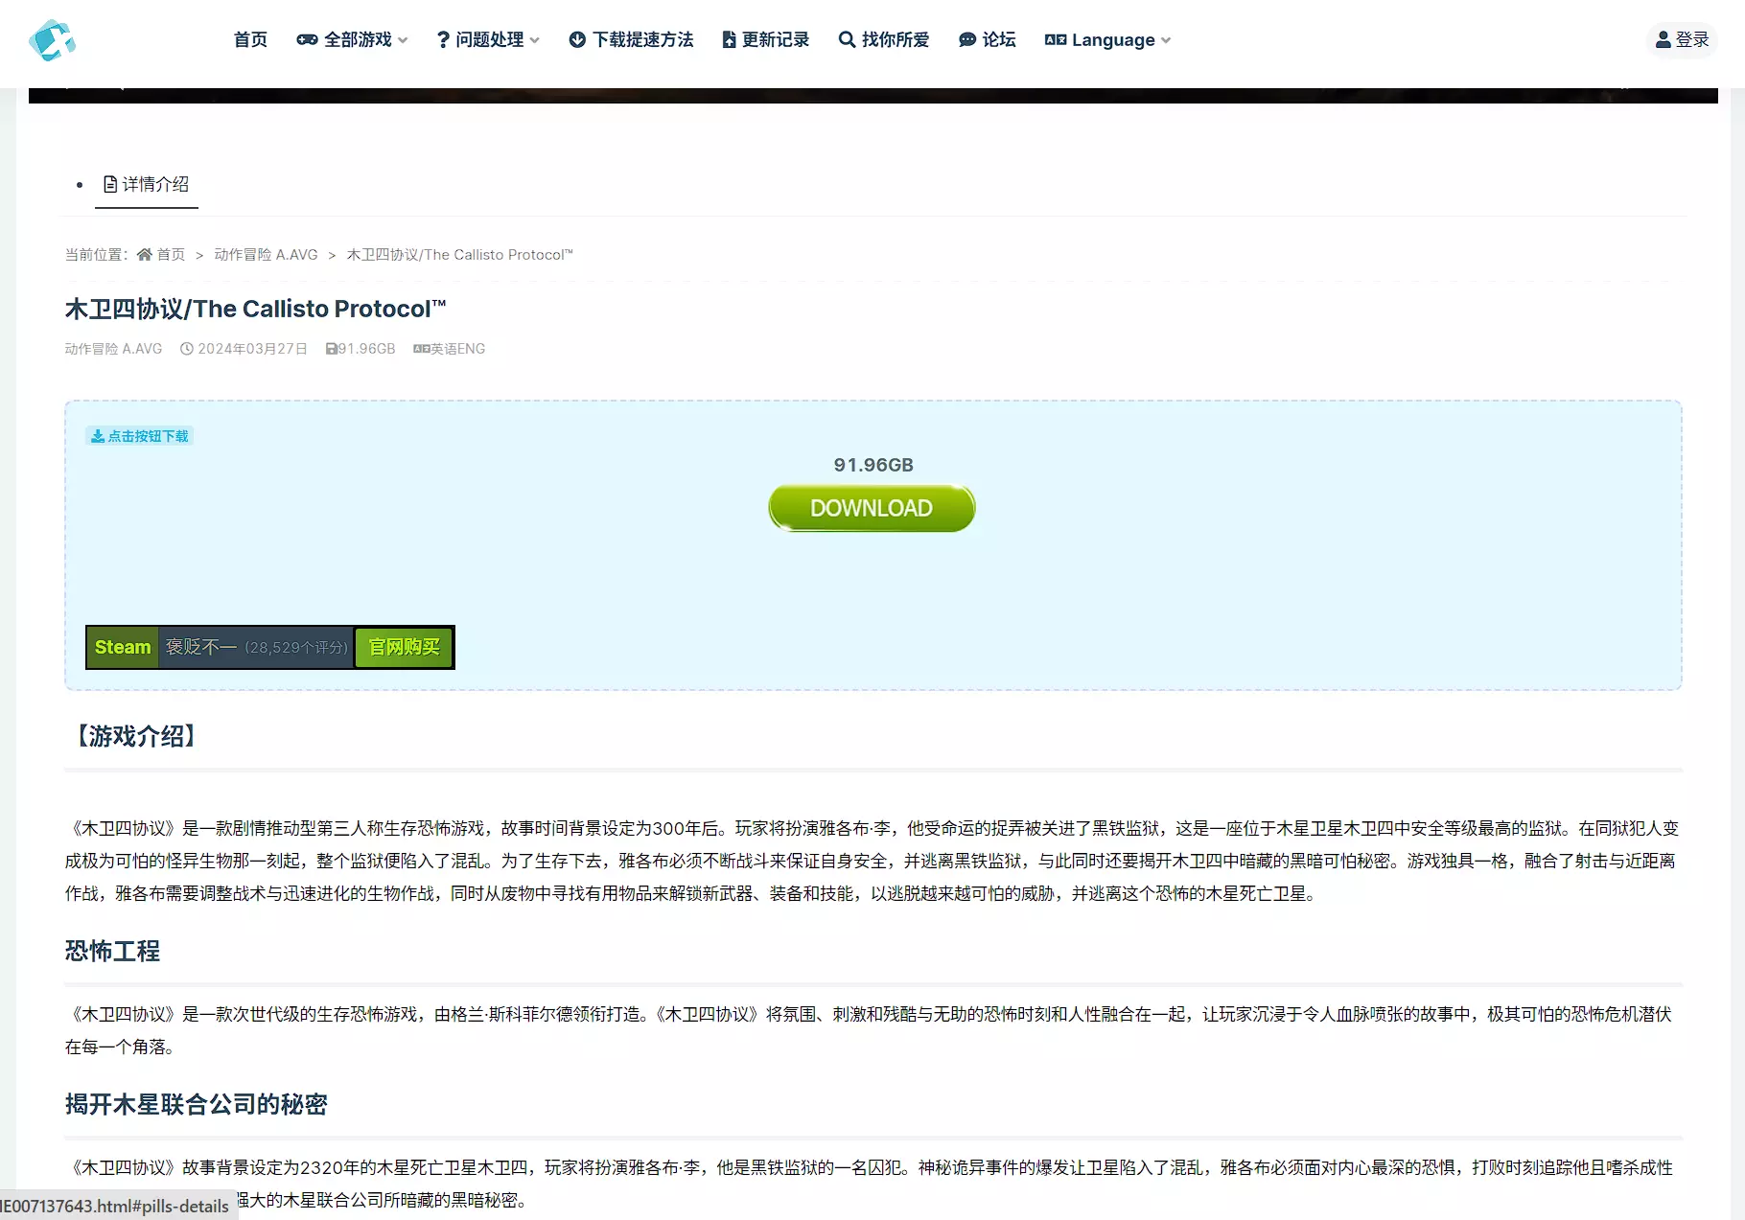This screenshot has width=1745, height=1220.
Task: Expand the 全部游戏 dropdown chevron
Action: [x=404, y=40]
